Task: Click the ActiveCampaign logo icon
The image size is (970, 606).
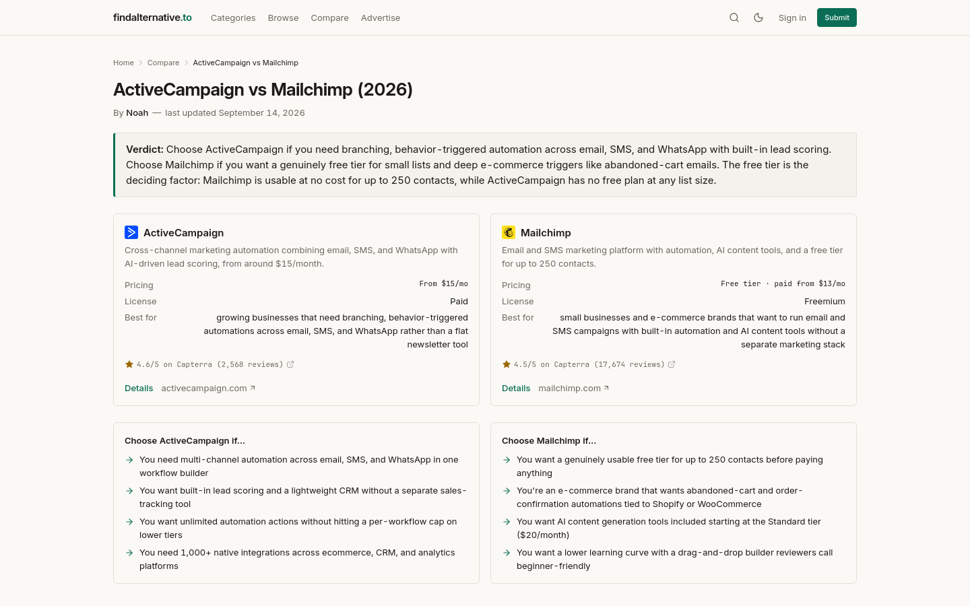Action: [131, 232]
